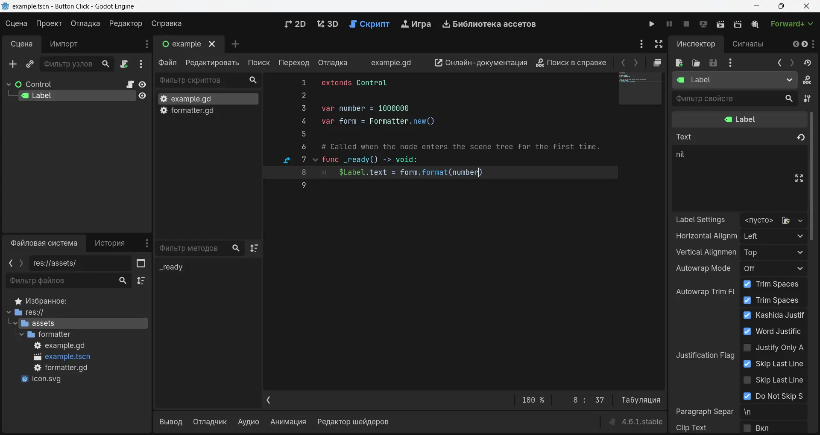Click the sort methods alphabetically icon
The height and width of the screenshot is (435, 820).
click(254, 248)
